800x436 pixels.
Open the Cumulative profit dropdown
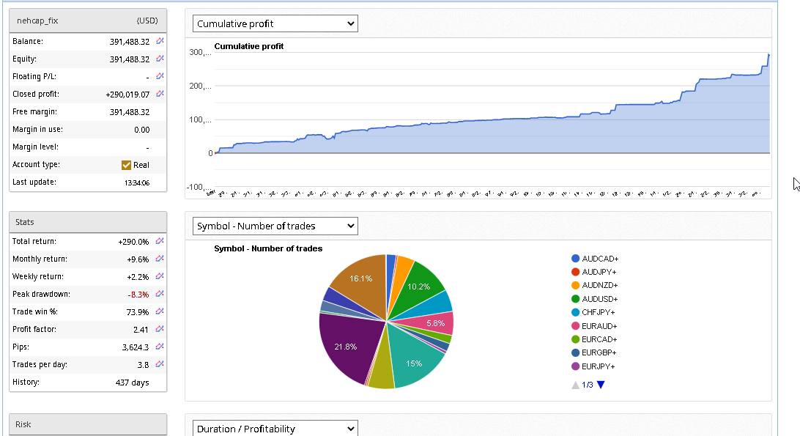pos(275,24)
